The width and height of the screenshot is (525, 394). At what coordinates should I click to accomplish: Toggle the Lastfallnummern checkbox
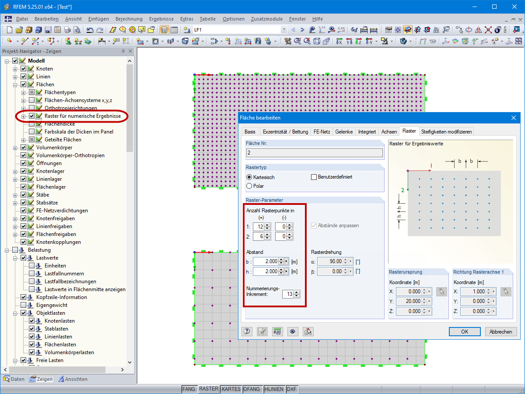[x=31, y=274]
